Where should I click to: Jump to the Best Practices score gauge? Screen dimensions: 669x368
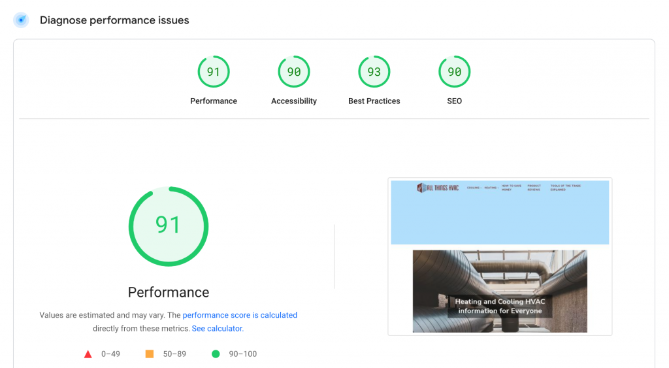click(374, 72)
